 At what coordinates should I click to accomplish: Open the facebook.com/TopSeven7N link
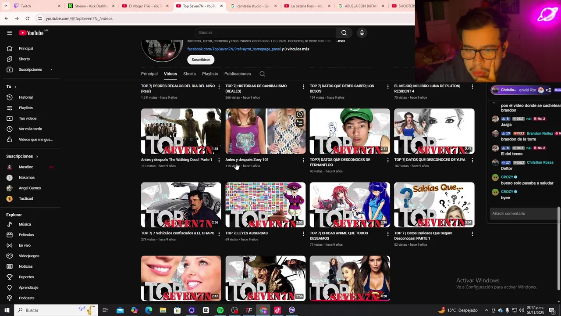[x=234, y=49]
